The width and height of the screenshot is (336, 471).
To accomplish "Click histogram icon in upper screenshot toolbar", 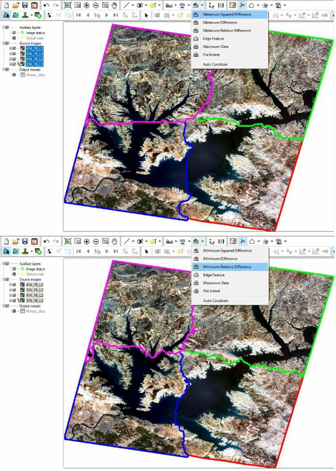I will click(169, 5).
